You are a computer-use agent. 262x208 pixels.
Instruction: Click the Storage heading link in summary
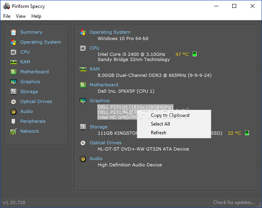tap(98, 127)
